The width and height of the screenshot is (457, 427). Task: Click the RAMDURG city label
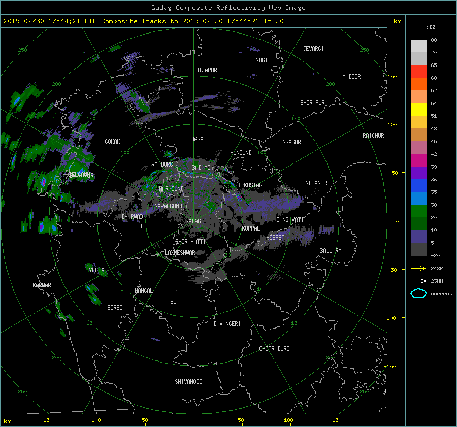162,165
